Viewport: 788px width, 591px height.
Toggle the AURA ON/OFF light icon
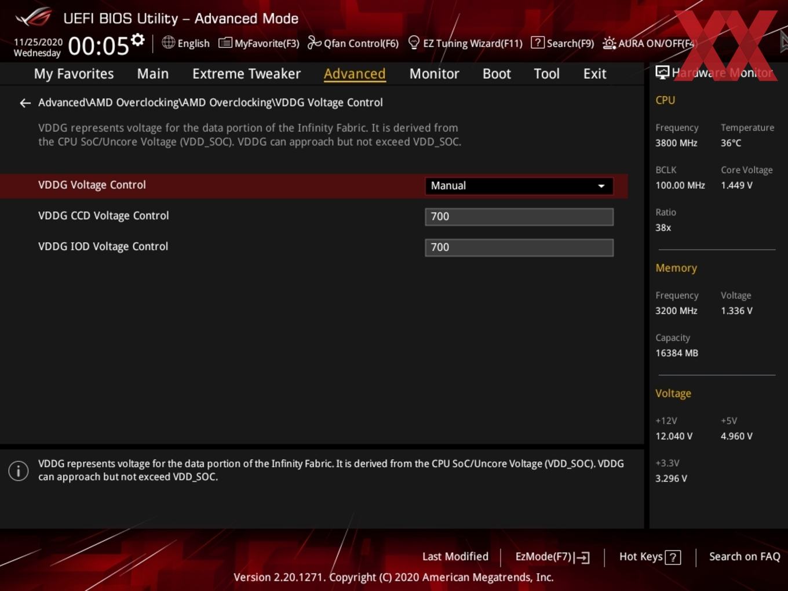(x=609, y=43)
